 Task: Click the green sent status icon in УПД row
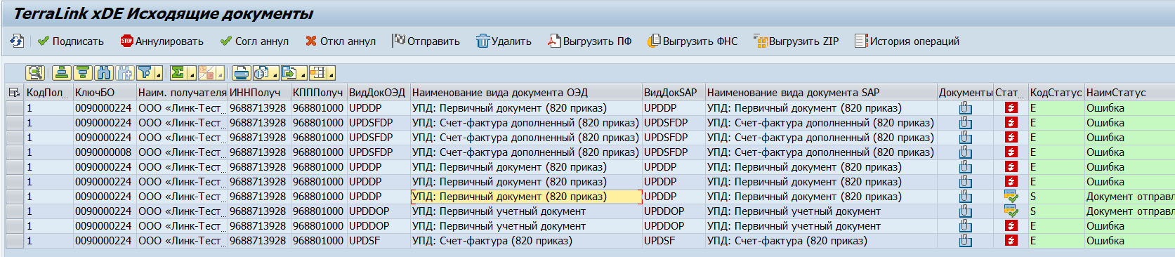(x=1011, y=197)
